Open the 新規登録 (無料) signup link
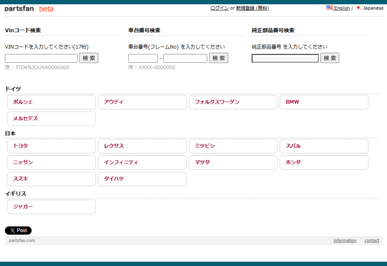Image resolution: width=387 pixels, height=266 pixels. pos(252,8)
